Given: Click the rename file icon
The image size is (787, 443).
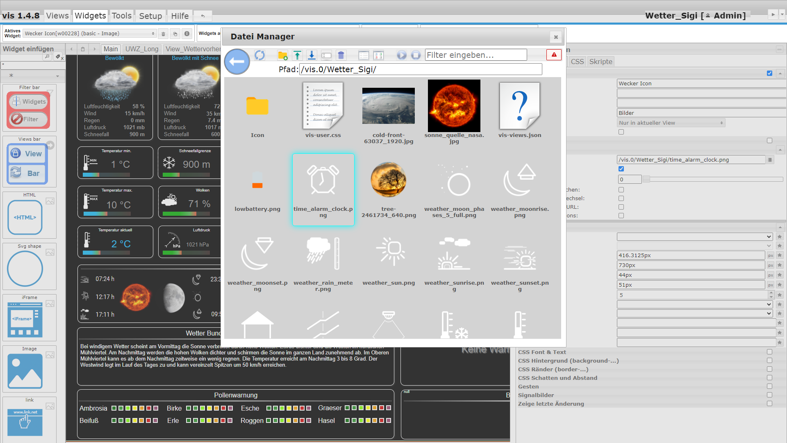Looking at the screenshot, I should [x=326, y=55].
